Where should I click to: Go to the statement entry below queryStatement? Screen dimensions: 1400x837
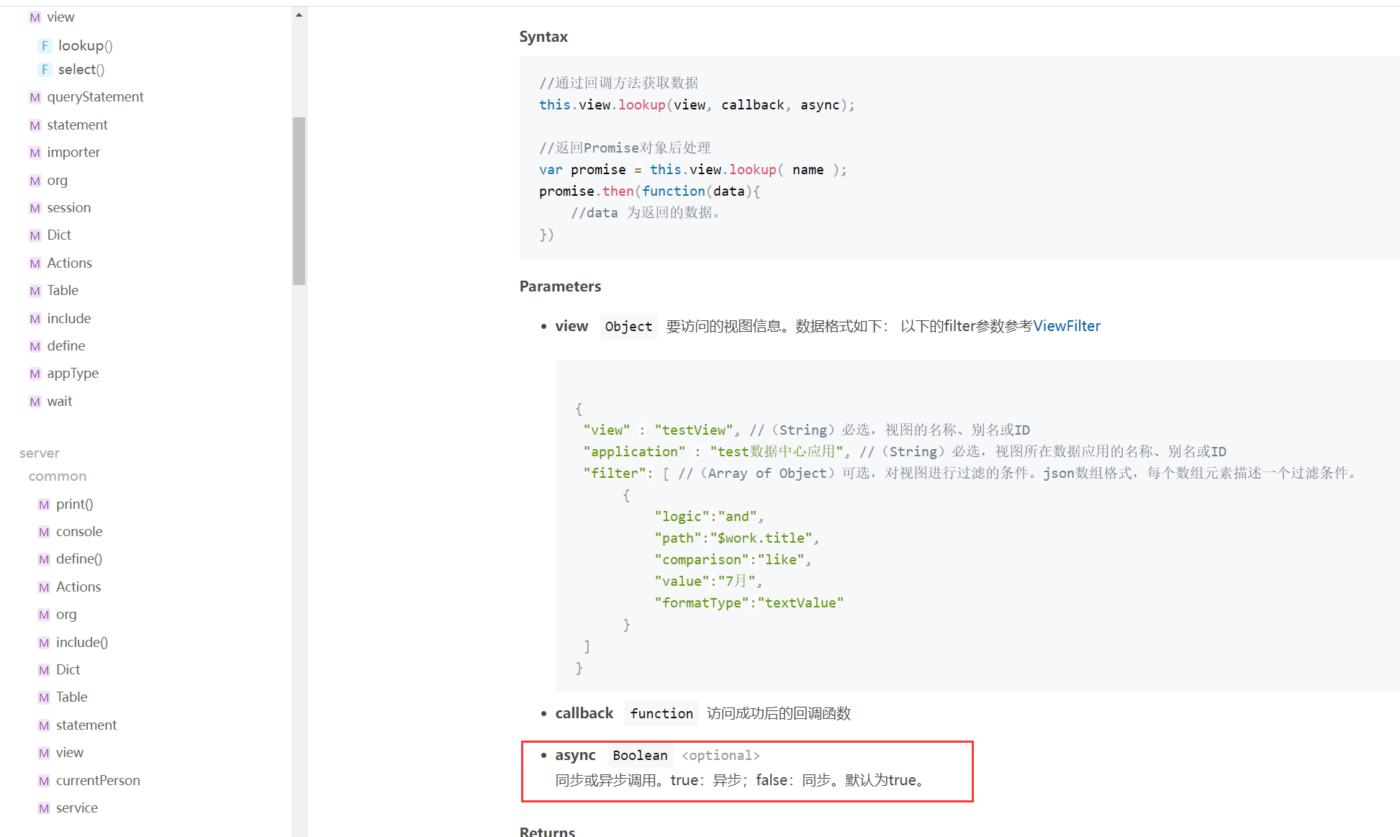[x=77, y=125]
